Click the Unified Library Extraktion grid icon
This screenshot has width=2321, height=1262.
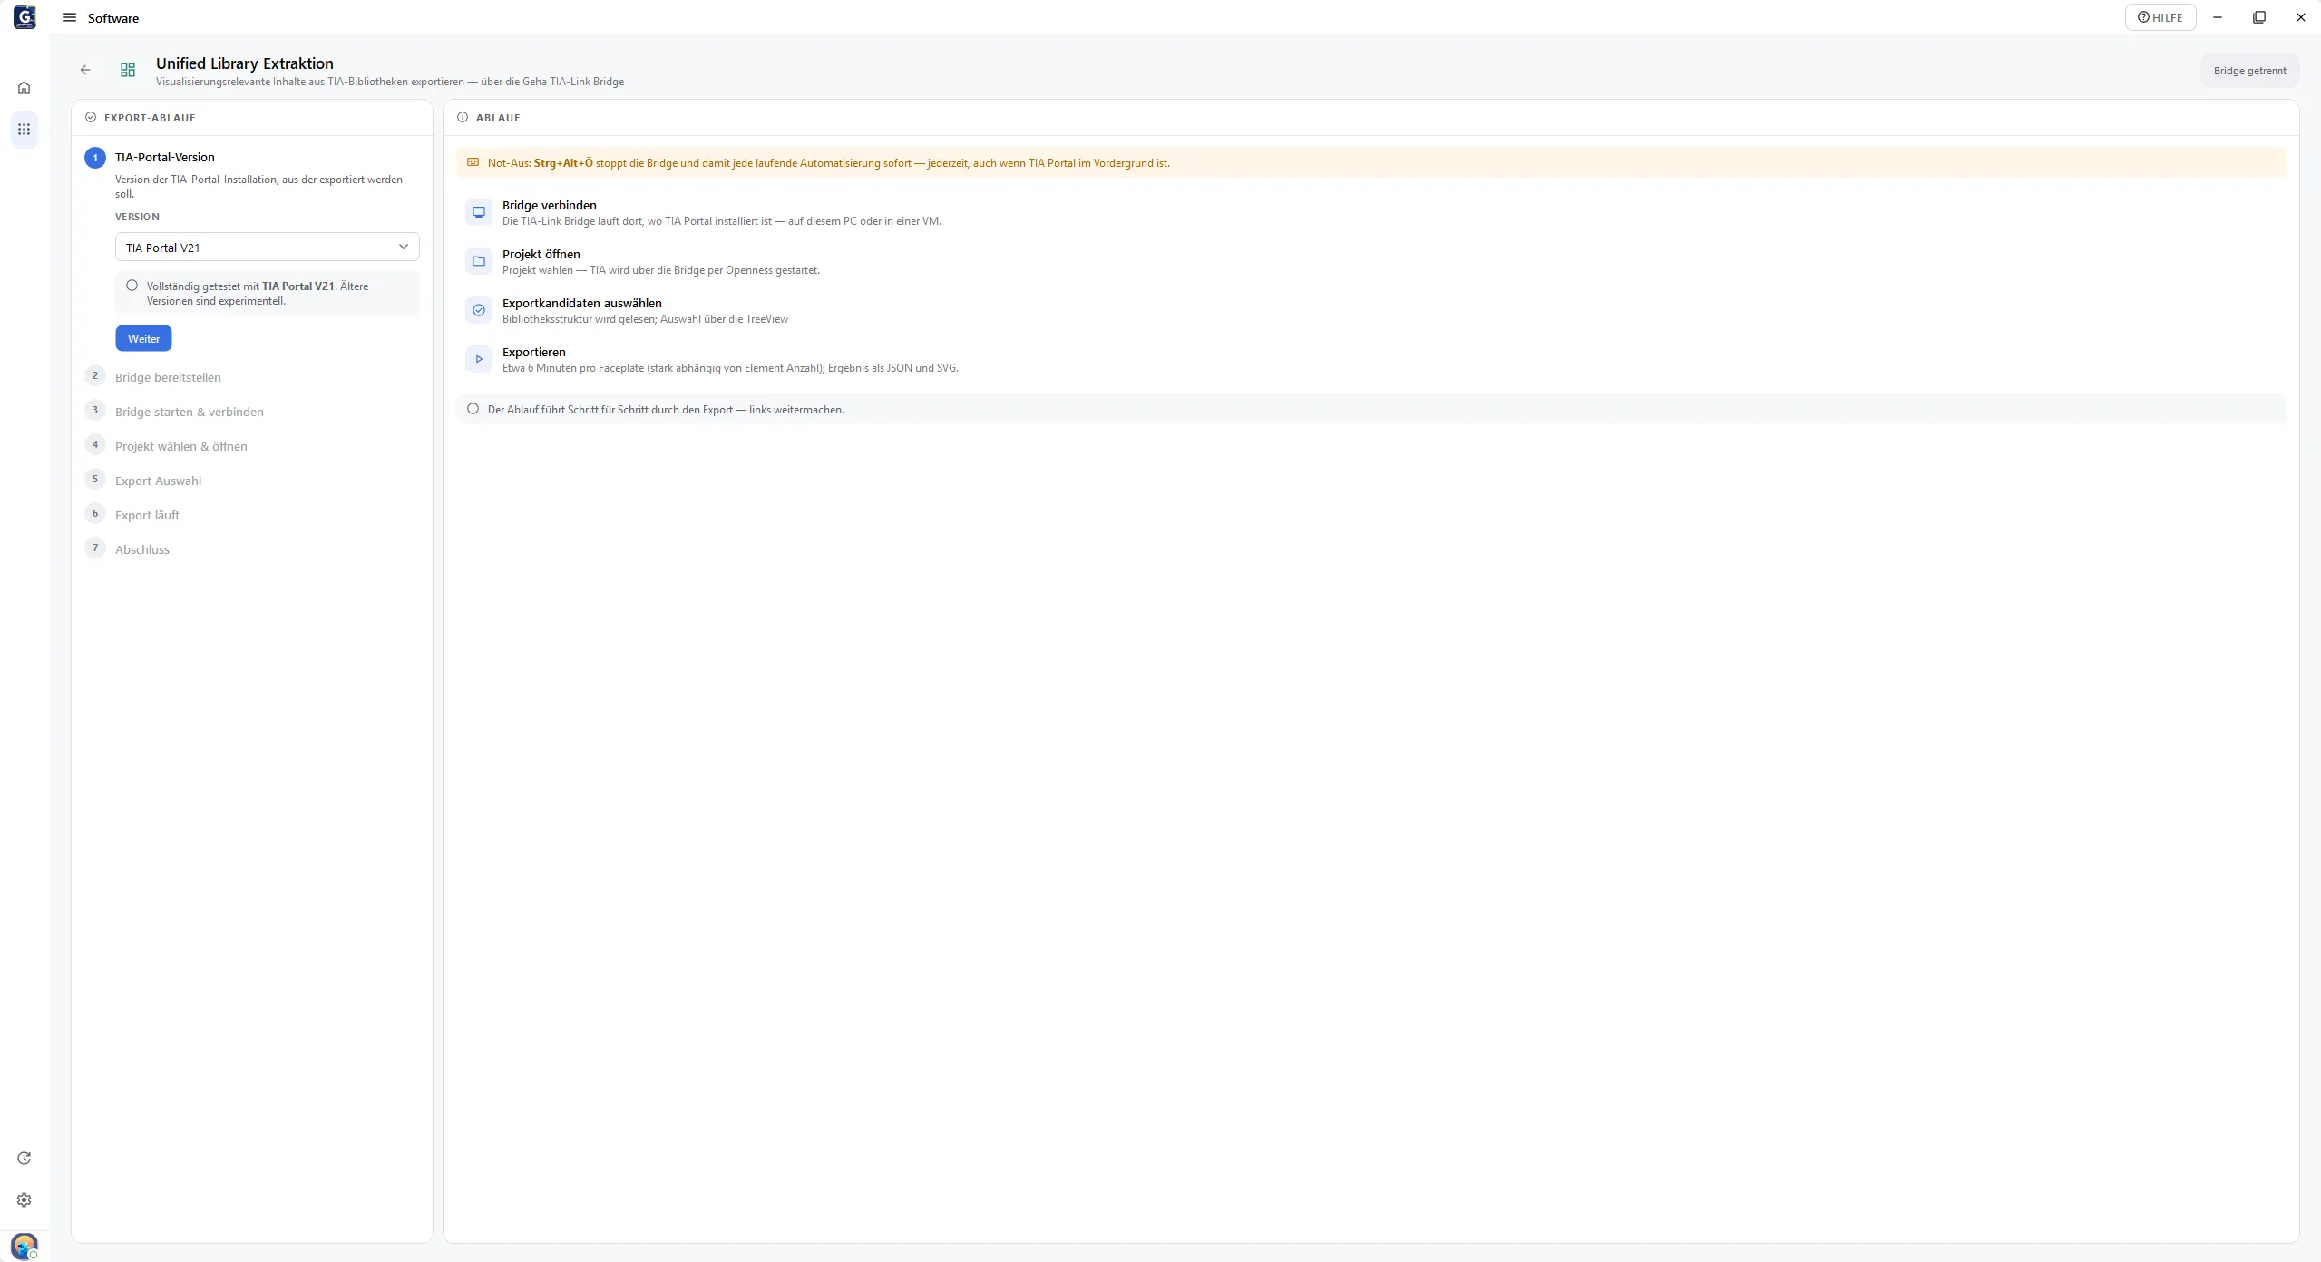pyautogui.click(x=128, y=70)
